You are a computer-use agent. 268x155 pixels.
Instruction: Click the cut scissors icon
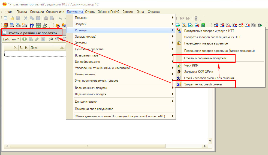click(26, 18)
